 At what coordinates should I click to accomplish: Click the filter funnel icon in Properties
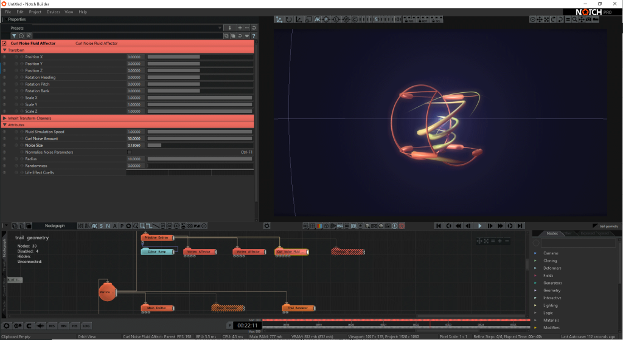coord(14,36)
